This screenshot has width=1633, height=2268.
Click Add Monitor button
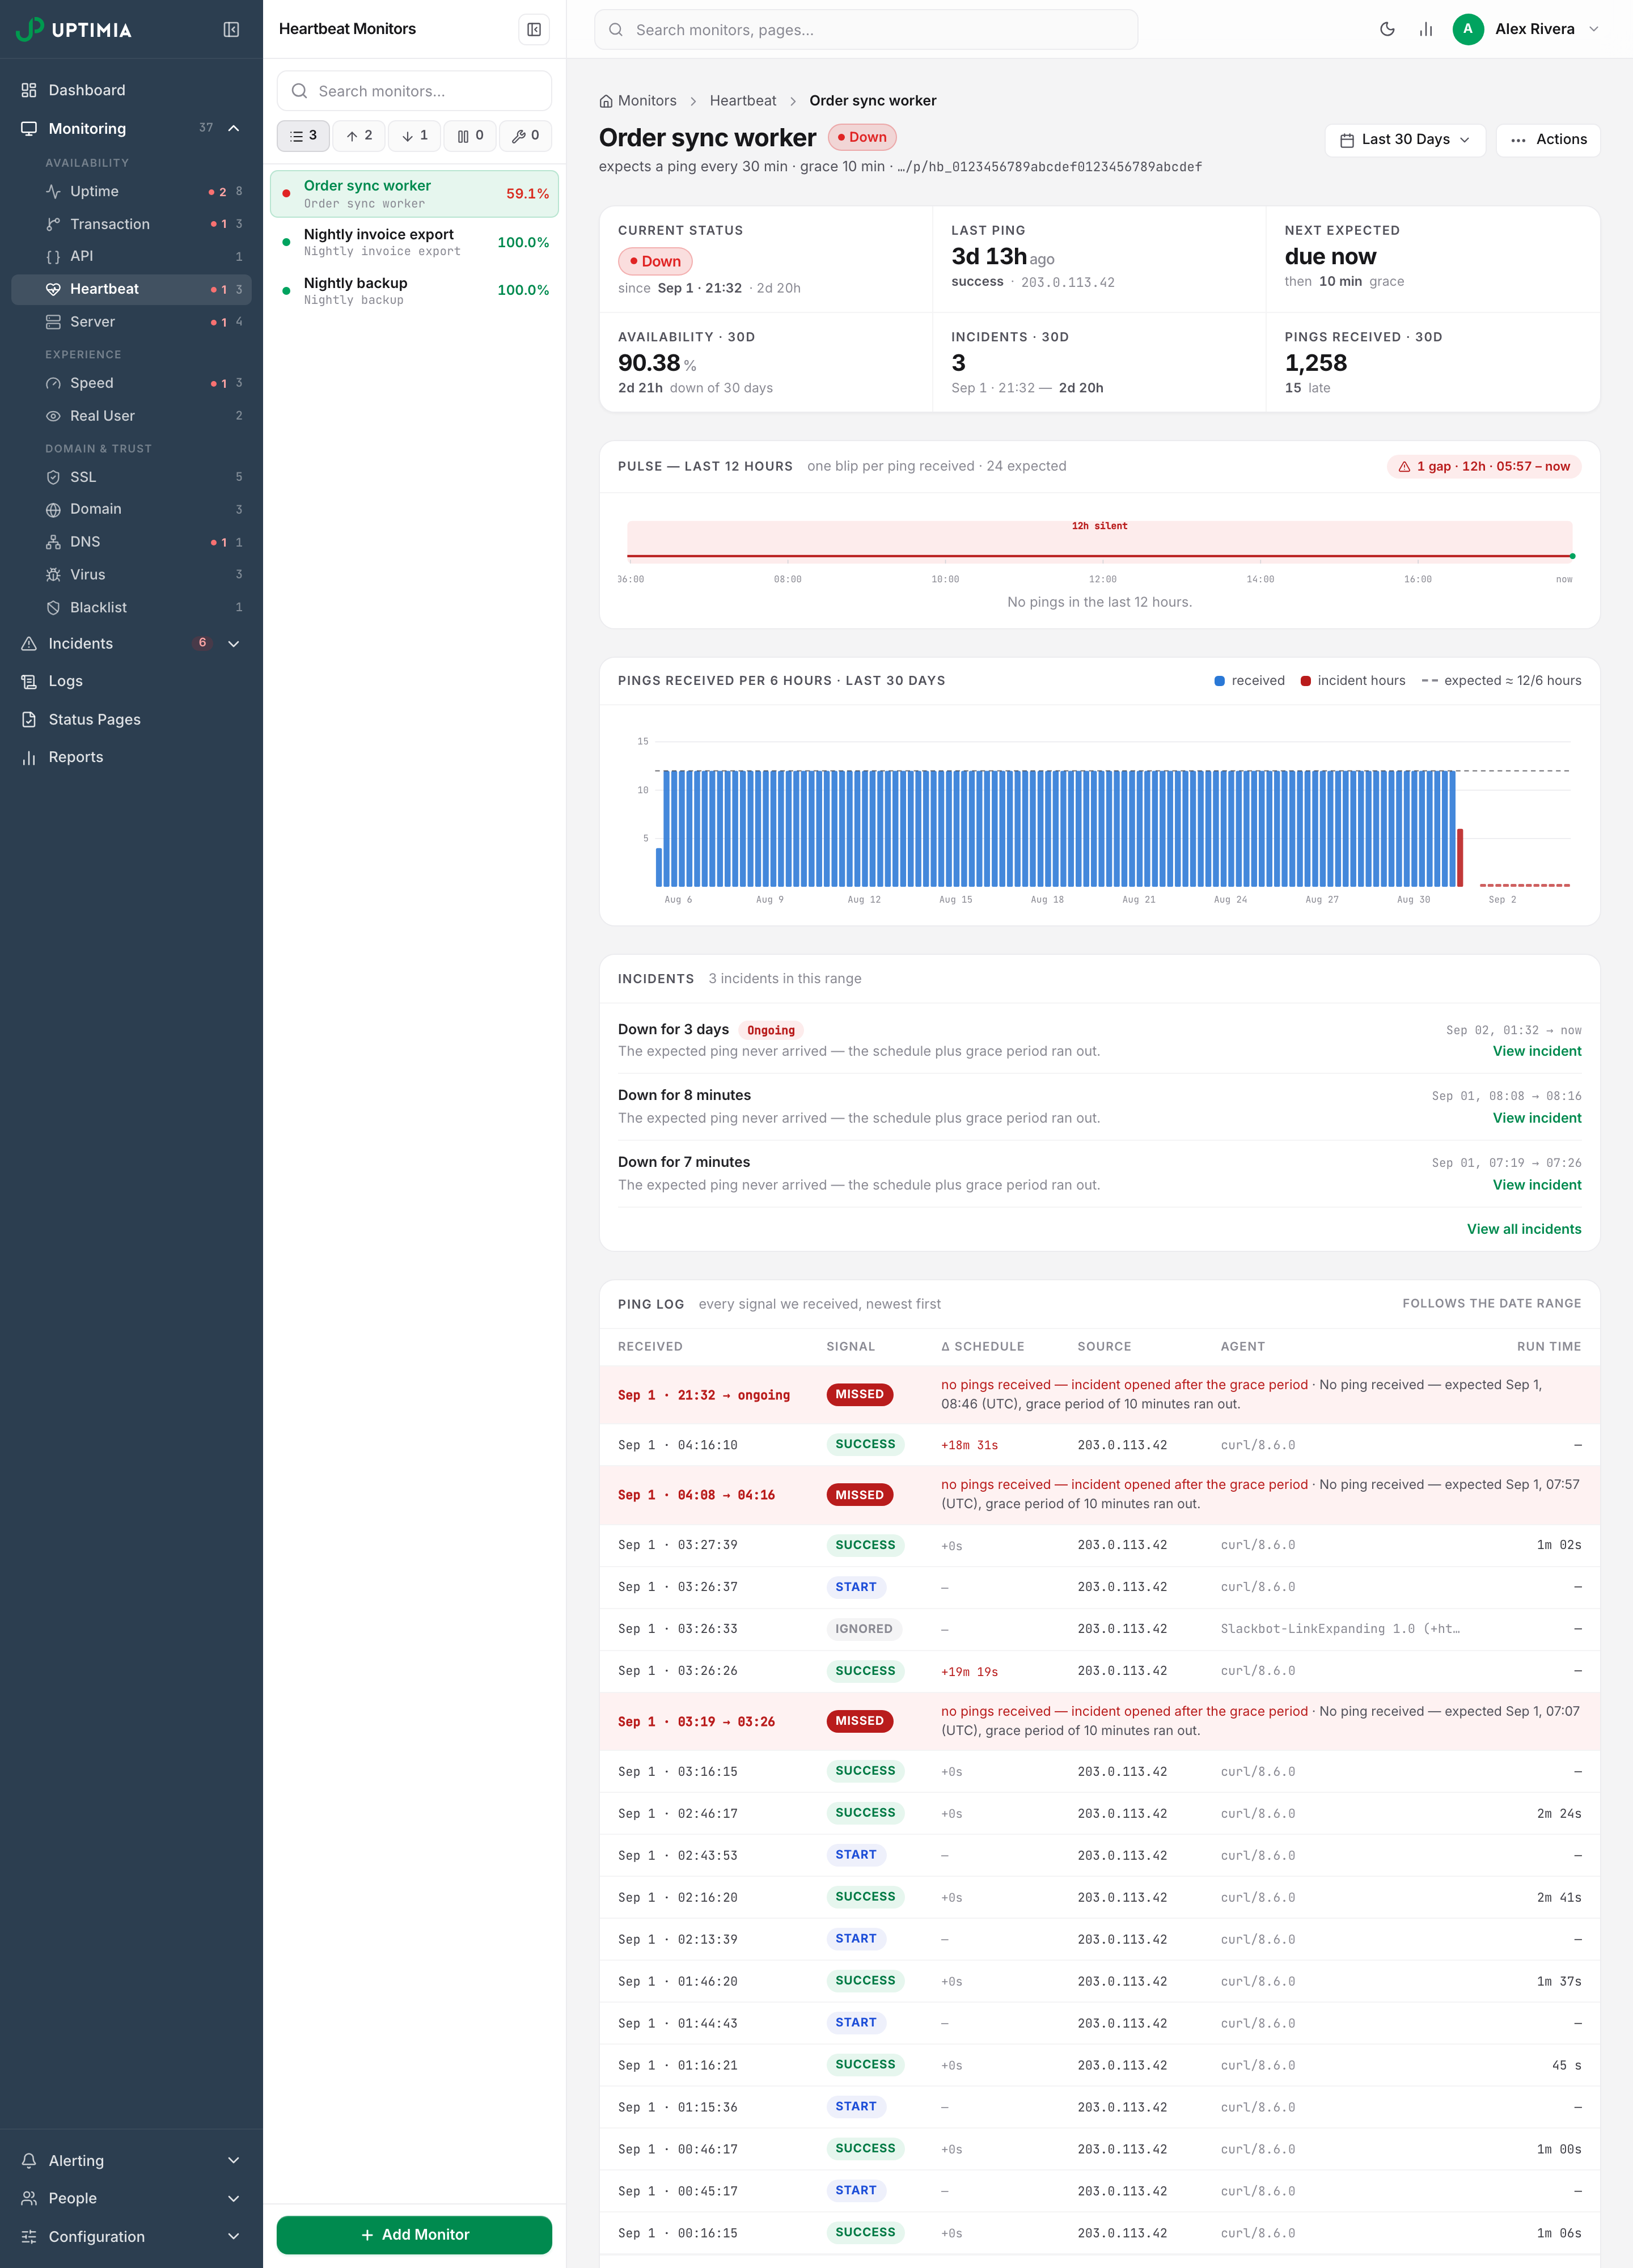coord(414,2234)
